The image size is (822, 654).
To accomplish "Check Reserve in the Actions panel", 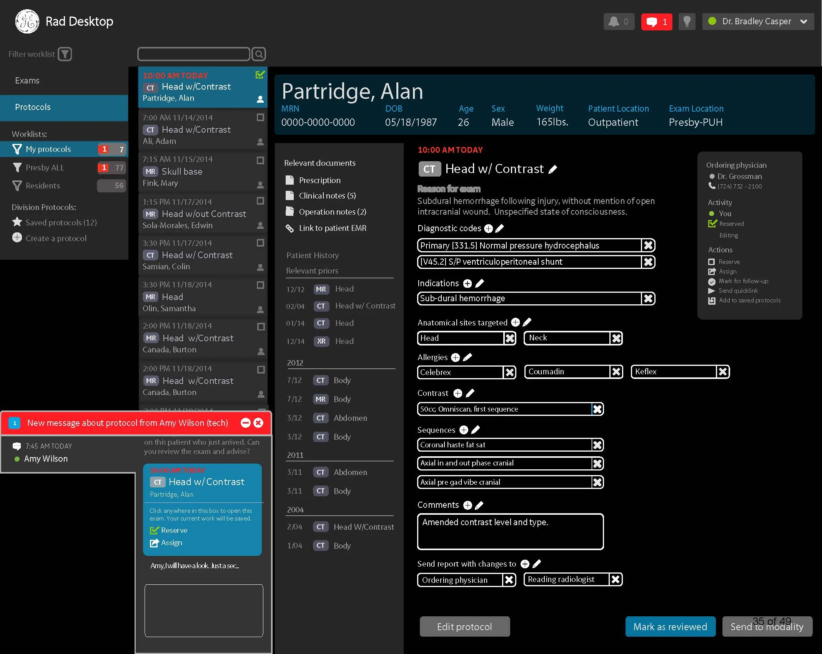I will point(711,262).
